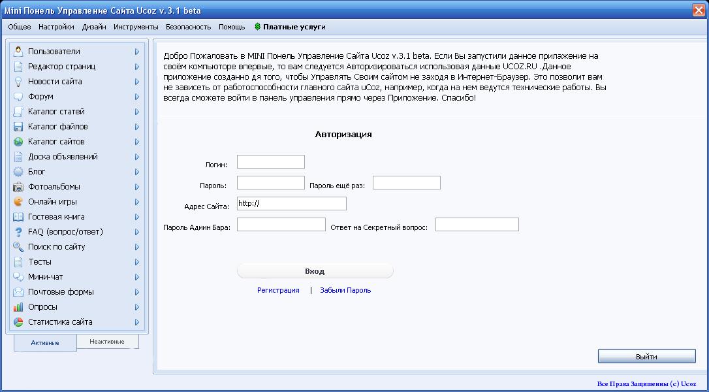Expand the Новости сайта arrow
709x392 pixels.
pyautogui.click(x=137, y=82)
